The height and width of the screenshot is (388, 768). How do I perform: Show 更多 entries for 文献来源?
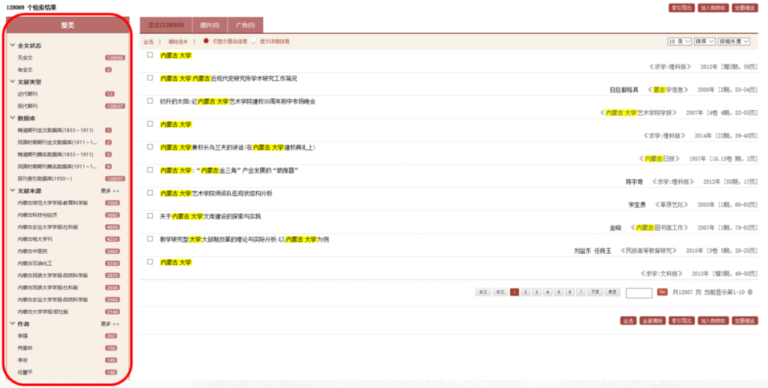(x=110, y=191)
